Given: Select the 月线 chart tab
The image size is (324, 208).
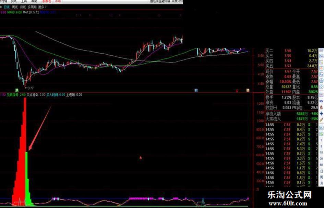Looking at the screenshot, I should click(x=23, y=7).
